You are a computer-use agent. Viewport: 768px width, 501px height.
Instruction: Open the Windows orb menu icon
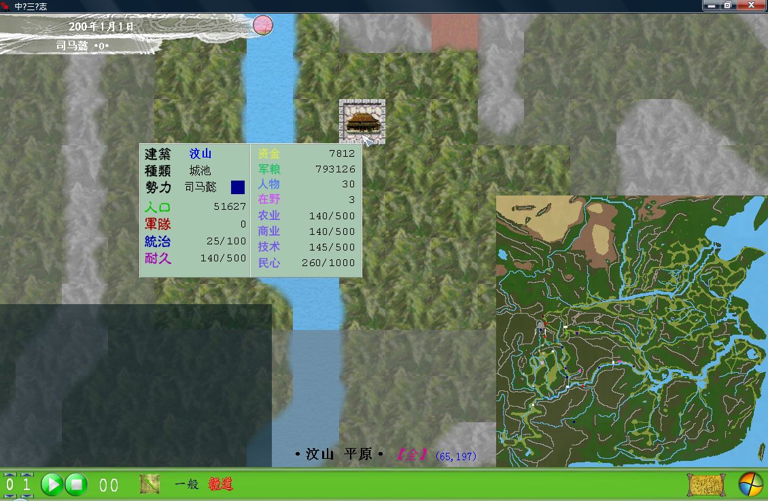point(750,484)
